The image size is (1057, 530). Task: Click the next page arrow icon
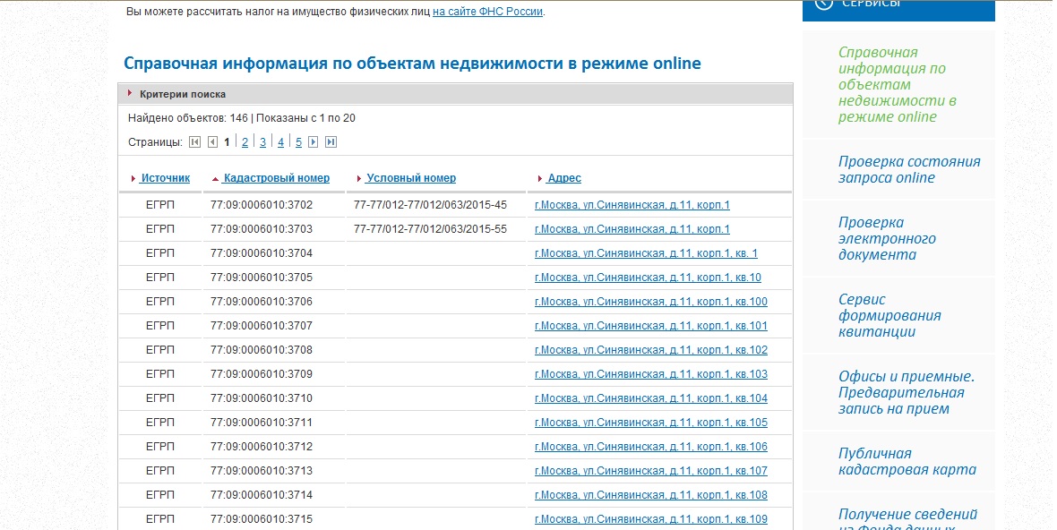[x=313, y=142]
